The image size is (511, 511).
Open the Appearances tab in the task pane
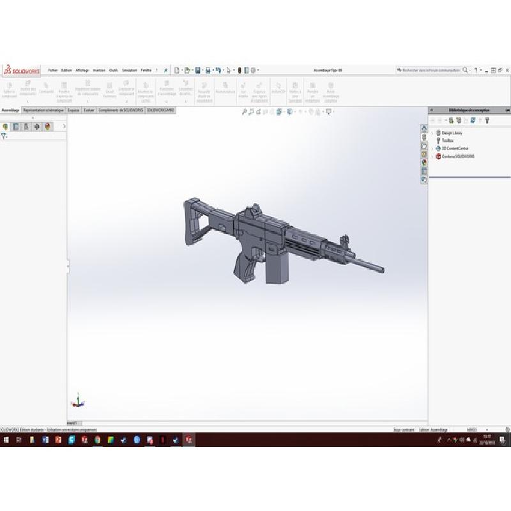(424, 162)
